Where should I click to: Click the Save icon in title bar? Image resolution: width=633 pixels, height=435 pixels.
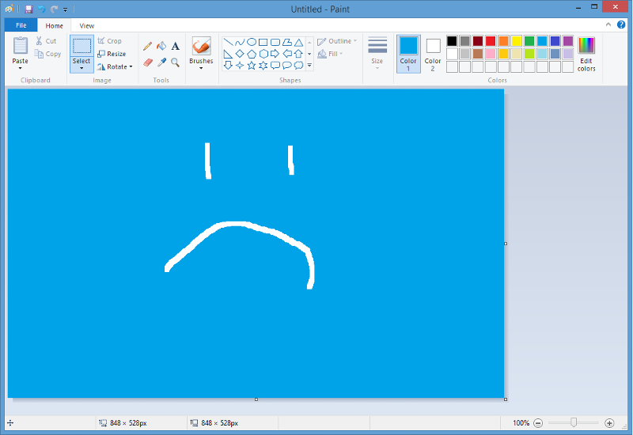click(x=28, y=9)
